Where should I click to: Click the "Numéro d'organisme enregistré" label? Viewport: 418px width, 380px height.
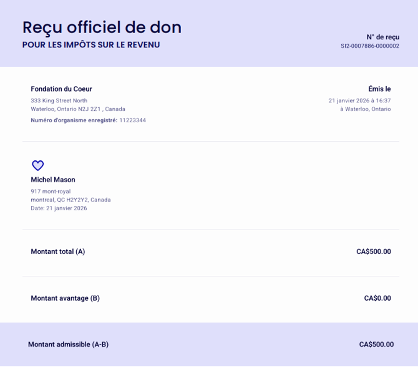point(74,120)
